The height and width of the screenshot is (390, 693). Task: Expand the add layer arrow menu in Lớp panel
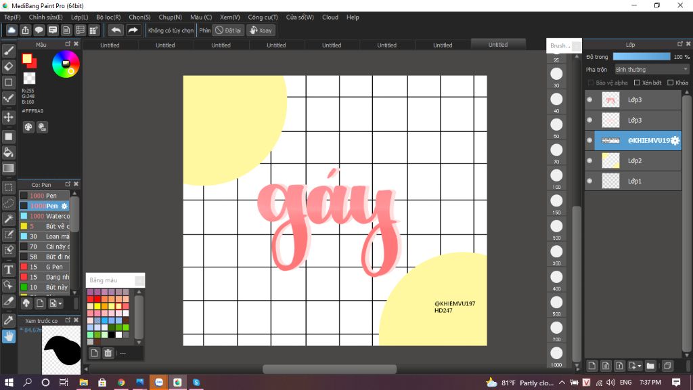pos(635,366)
